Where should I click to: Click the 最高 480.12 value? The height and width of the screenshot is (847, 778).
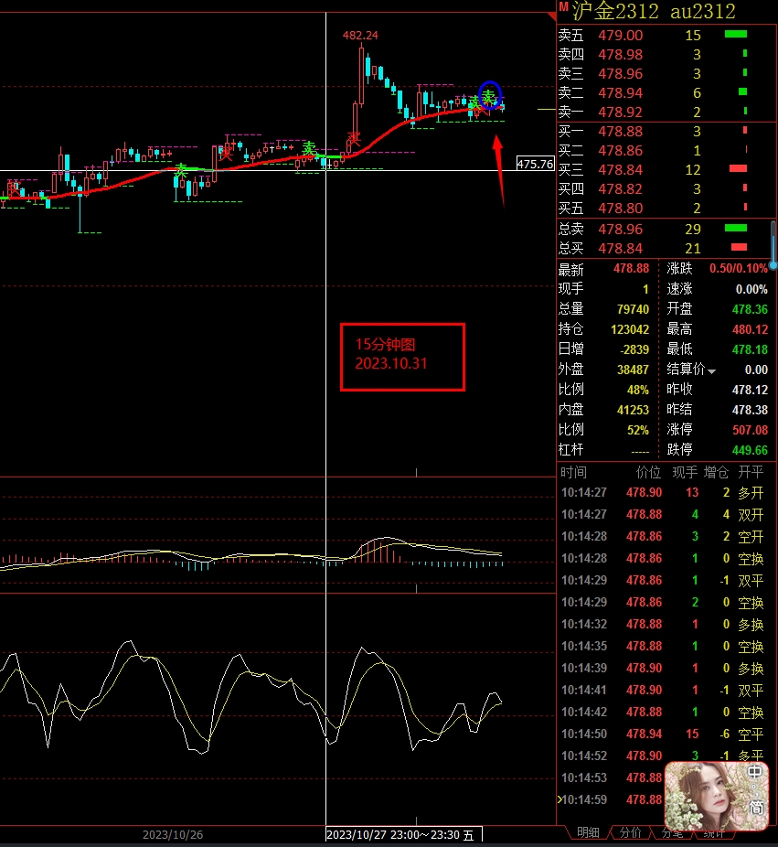pos(750,329)
